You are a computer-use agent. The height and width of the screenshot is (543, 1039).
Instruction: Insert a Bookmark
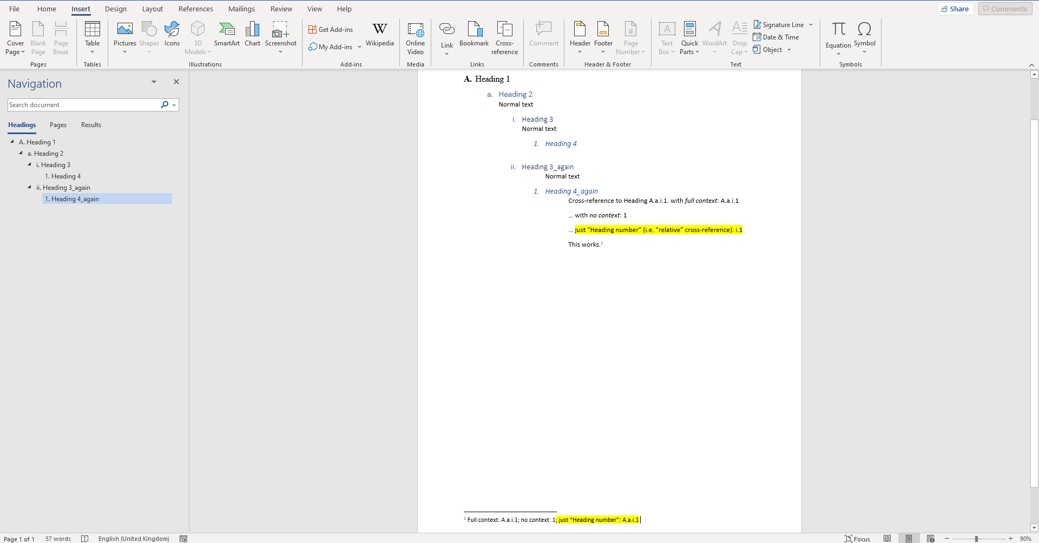tap(474, 34)
